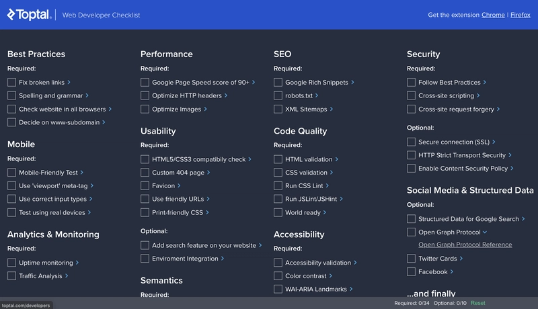Expand the Add search feature chevron
Screen dimensions: 538x309
pyautogui.click(x=260, y=245)
